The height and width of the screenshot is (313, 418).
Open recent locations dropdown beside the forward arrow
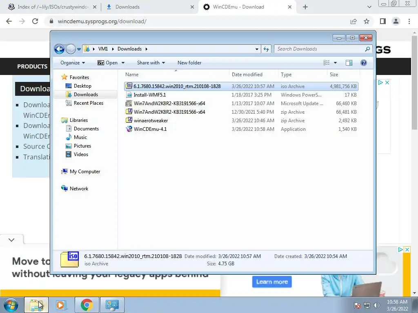click(x=79, y=49)
